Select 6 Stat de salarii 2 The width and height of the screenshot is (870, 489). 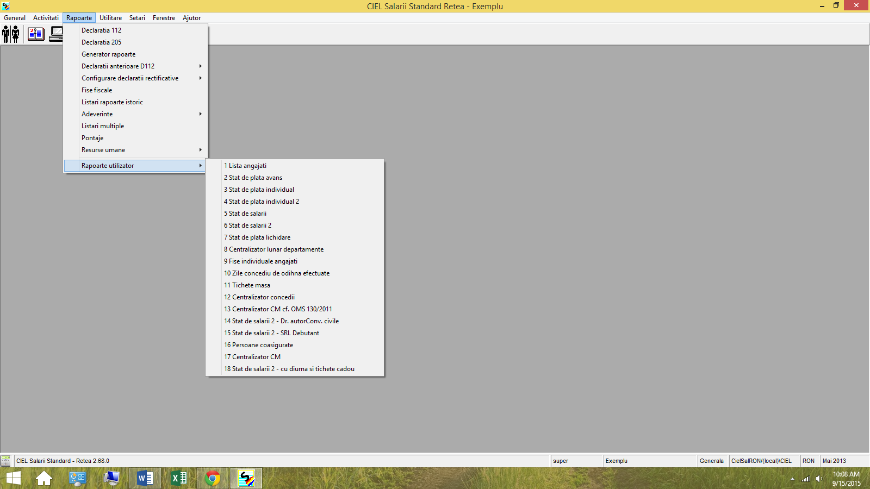295,225
